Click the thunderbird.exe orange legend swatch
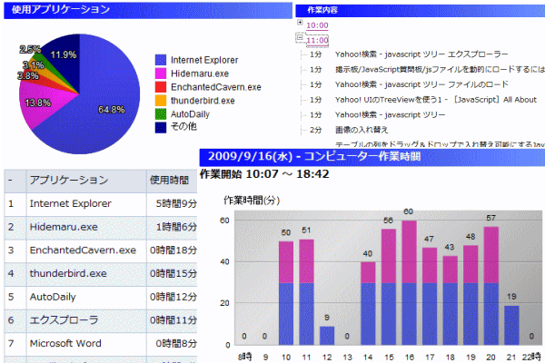 (162, 102)
